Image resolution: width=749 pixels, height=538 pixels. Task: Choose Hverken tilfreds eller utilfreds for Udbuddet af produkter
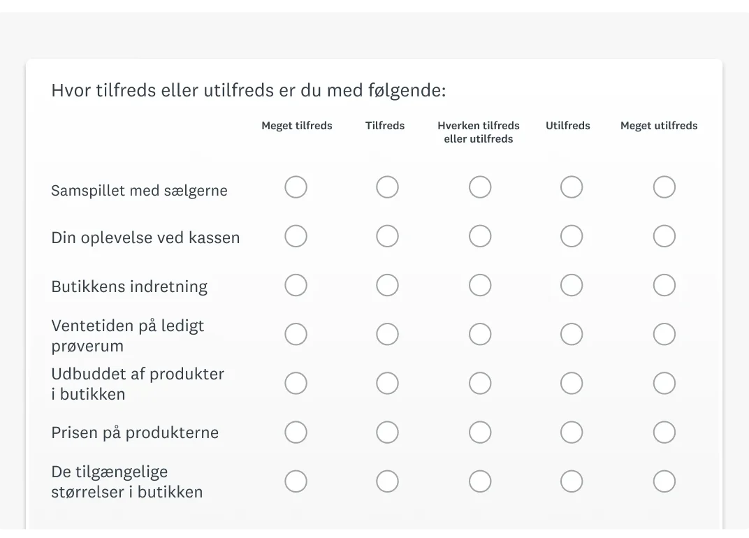[x=479, y=383]
